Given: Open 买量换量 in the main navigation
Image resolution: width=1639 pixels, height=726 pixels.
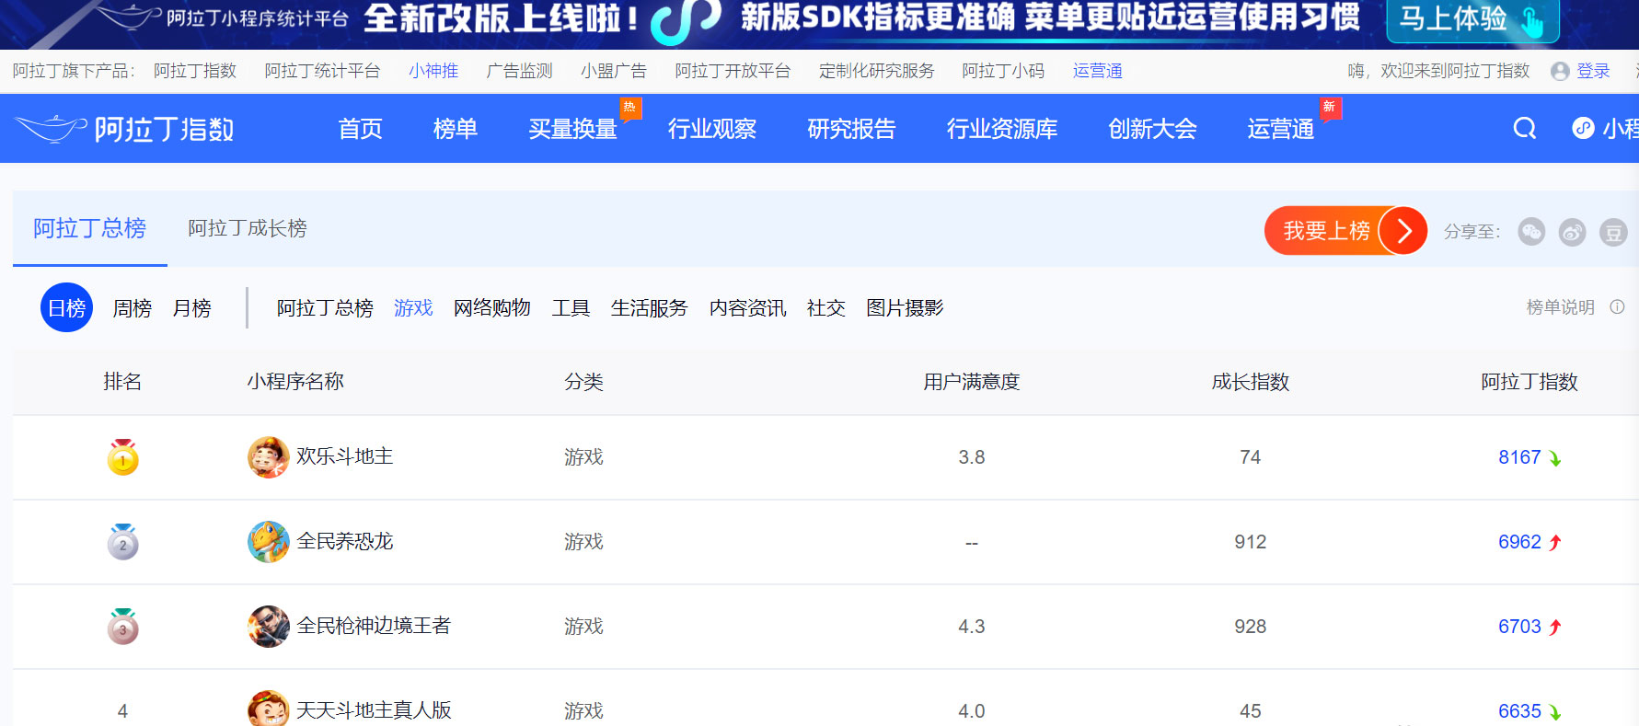Looking at the screenshot, I should pos(572,129).
